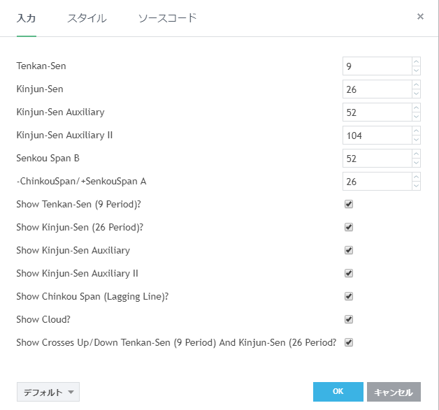Disable Show Chinkou Span (Lagging Line)

(349, 296)
